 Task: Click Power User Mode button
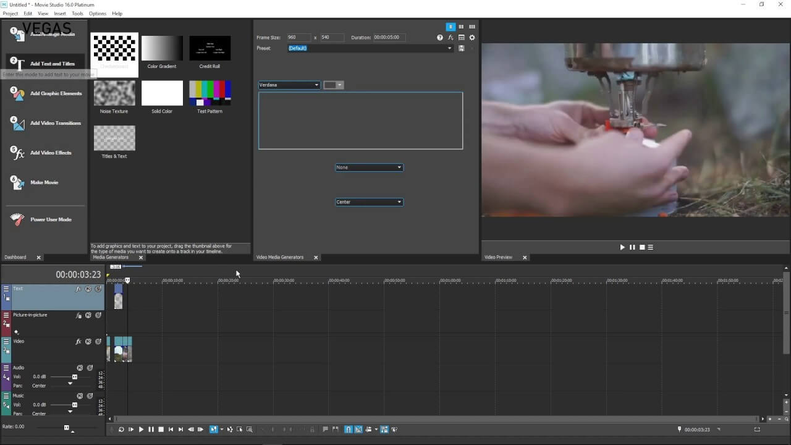click(x=51, y=219)
